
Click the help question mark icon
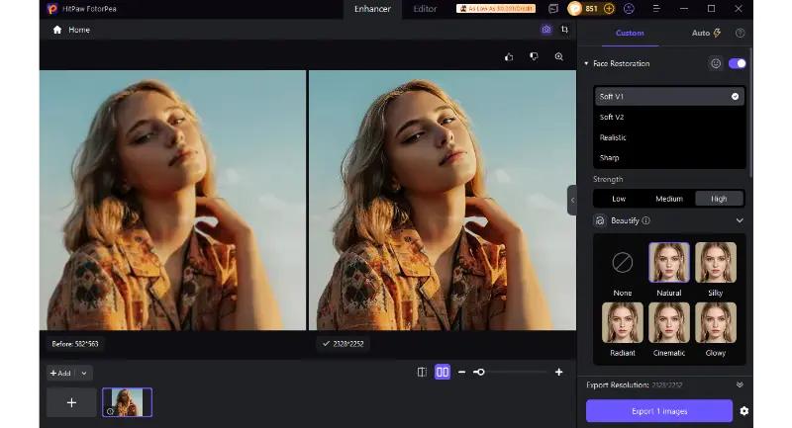tap(740, 34)
